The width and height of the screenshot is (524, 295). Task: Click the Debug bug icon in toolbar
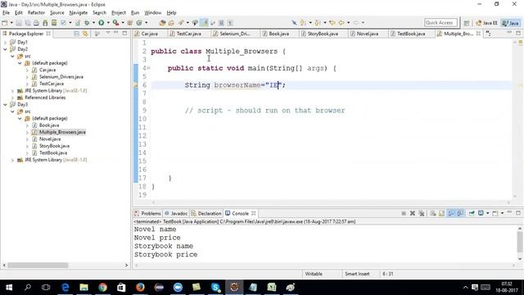pos(87,23)
